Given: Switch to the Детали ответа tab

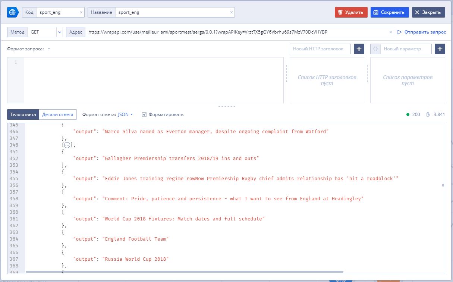Looking at the screenshot, I should tap(58, 115).
